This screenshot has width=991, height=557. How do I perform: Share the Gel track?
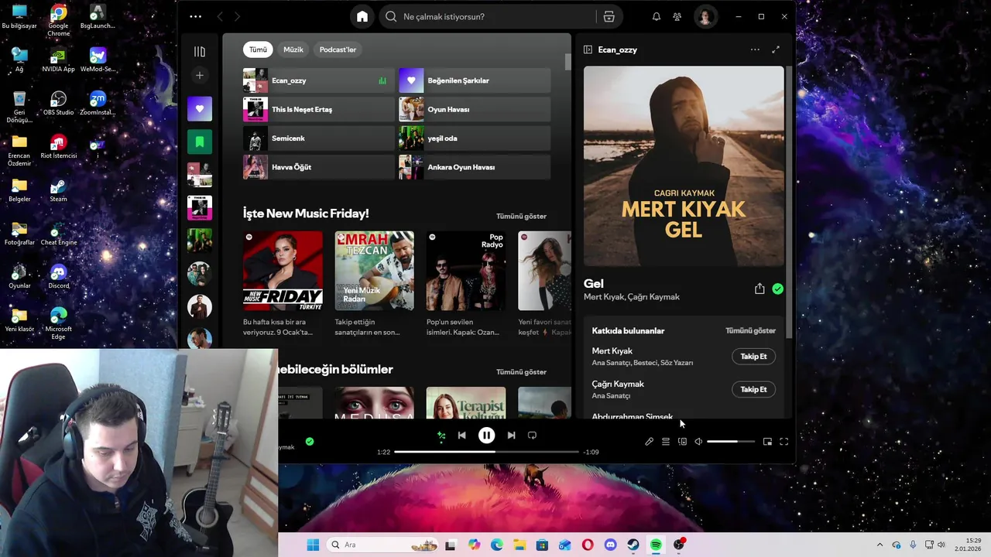click(760, 289)
